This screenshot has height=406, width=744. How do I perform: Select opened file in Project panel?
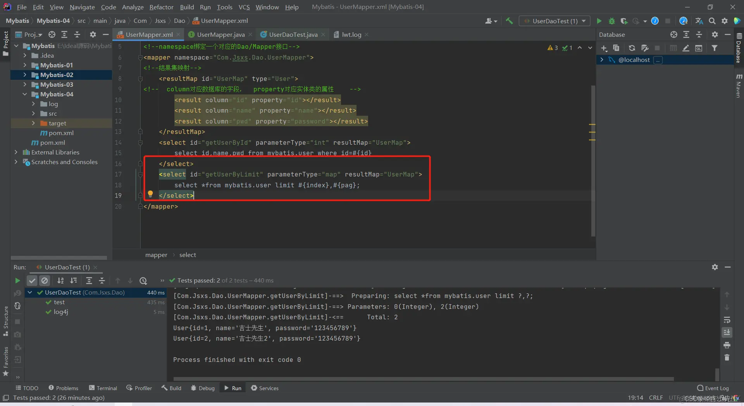pyautogui.click(x=52, y=34)
